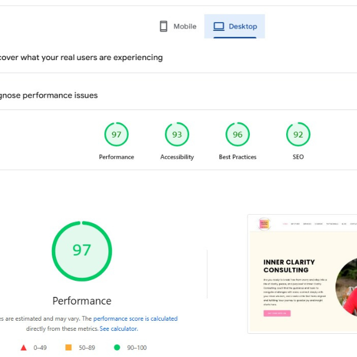Click the large 97 Performance circular gauge
The height and width of the screenshot is (357, 357).
point(82,250)
